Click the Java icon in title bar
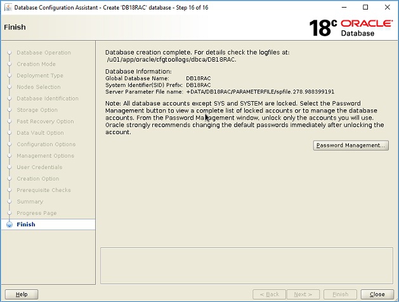This screenshot has height=302, width=399. [x=8, y=8]
